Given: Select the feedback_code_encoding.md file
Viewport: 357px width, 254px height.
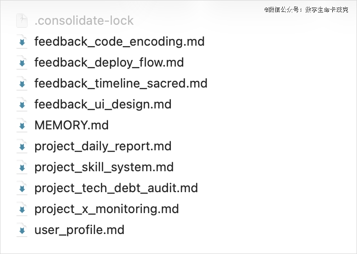Looking at the screenshot, I should pyautogui.click(x=119, y=42).
